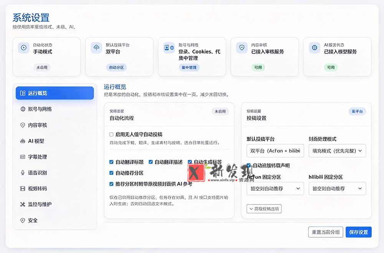Click the 字幕处理 subtitle icon in sidebar
Viewport: 384px width, 253px height.
23,157
